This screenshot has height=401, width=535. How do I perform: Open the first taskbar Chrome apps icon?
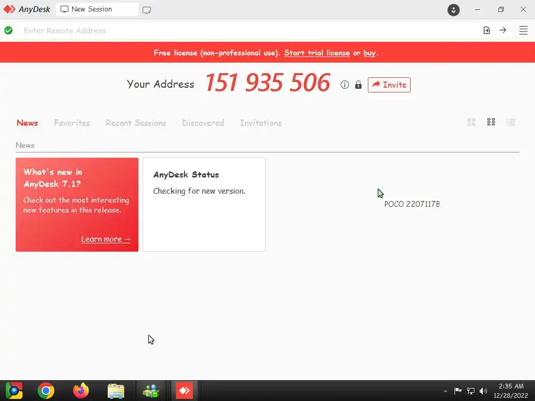pyautogui.click(x=14, y=391)
